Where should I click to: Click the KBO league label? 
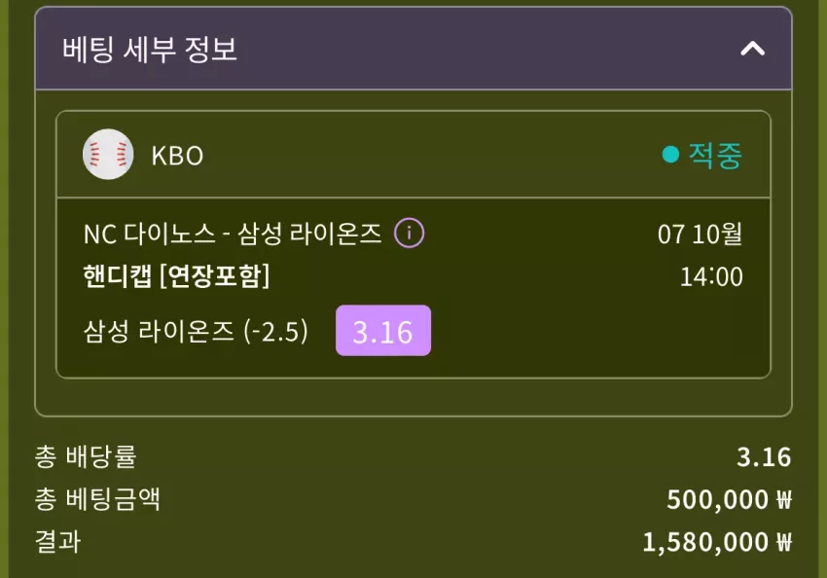pos(177,156)
